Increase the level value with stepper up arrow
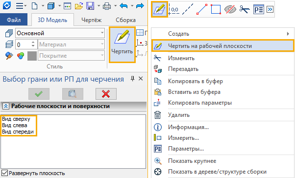This screenshot has height=178, width=295. 33,42
